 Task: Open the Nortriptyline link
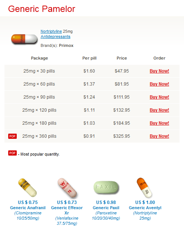[x=51, y=31]
